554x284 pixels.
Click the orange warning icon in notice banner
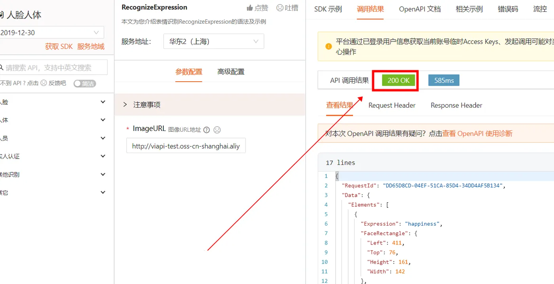click(328, 46)
